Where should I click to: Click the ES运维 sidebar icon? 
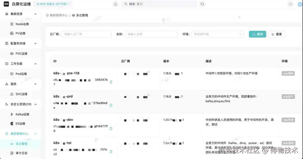12,123
